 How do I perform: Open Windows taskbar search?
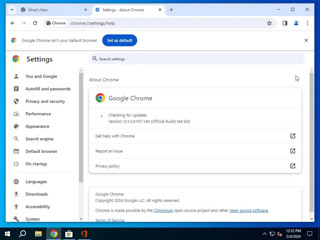(x=22, y=234)
